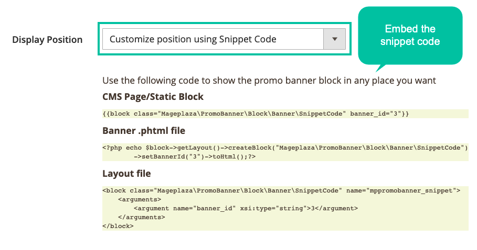Click the CMS Page/Static Block heading
The image size is (477, 250).
pos(153,97)
